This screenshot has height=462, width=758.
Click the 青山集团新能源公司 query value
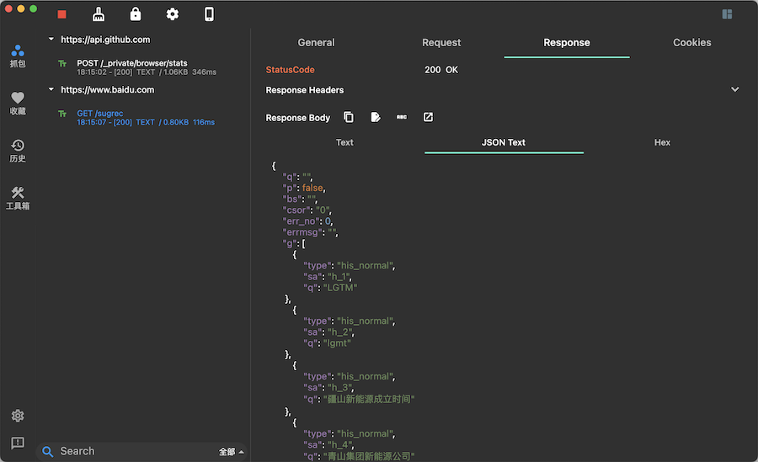point(369,456)
